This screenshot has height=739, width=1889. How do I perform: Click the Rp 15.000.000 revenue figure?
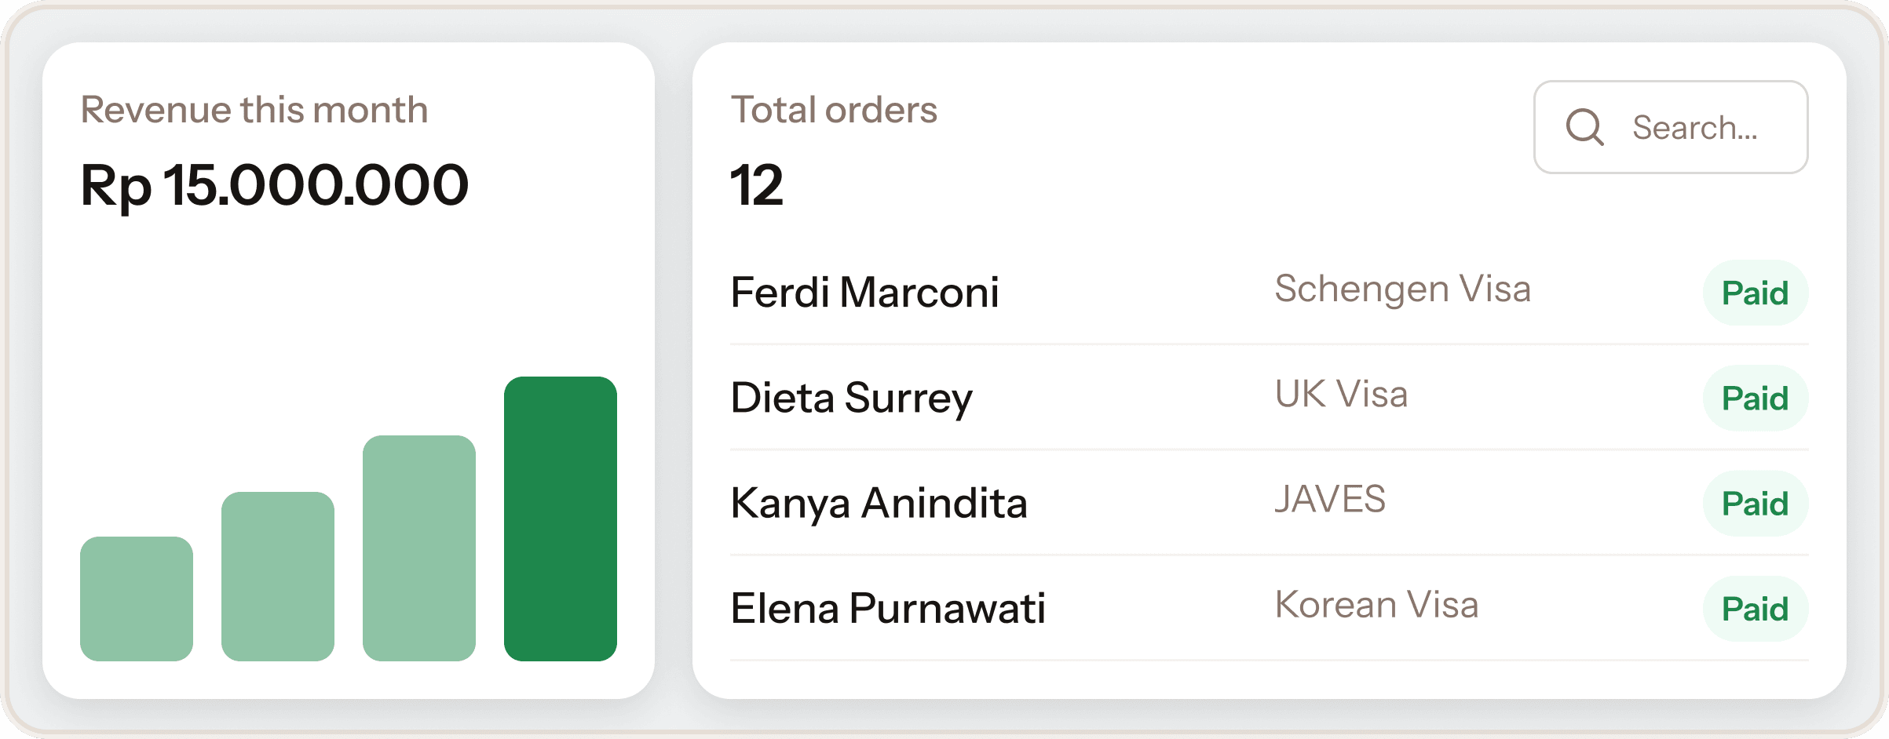[275, 186]
